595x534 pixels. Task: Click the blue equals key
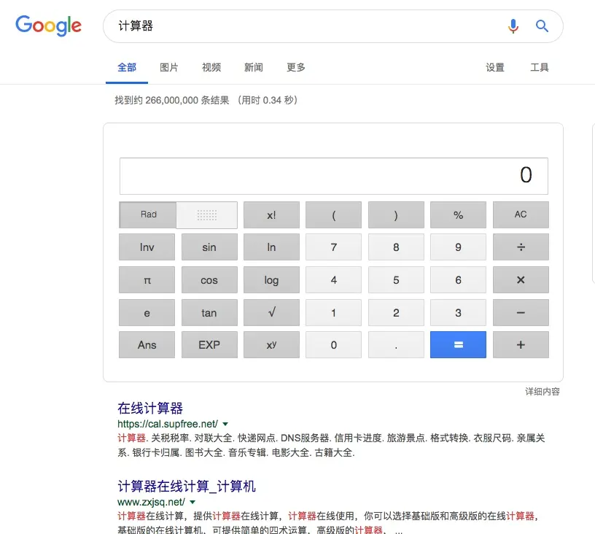(459, 344)
